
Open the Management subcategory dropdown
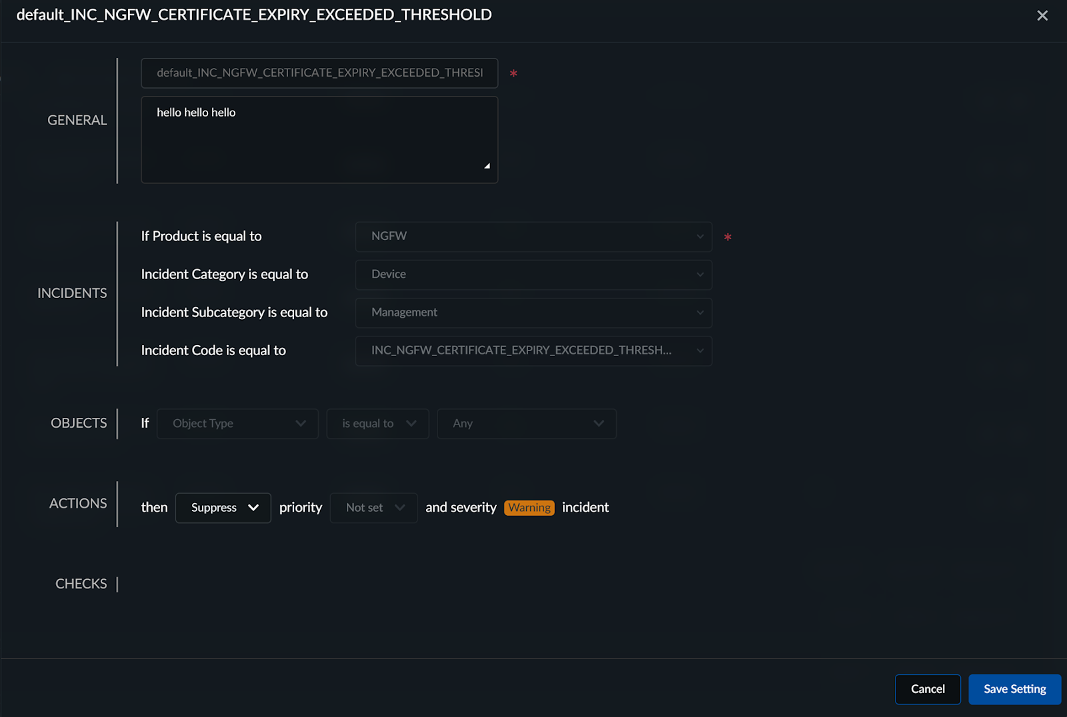pyautogui.click(x=533, y=313)
